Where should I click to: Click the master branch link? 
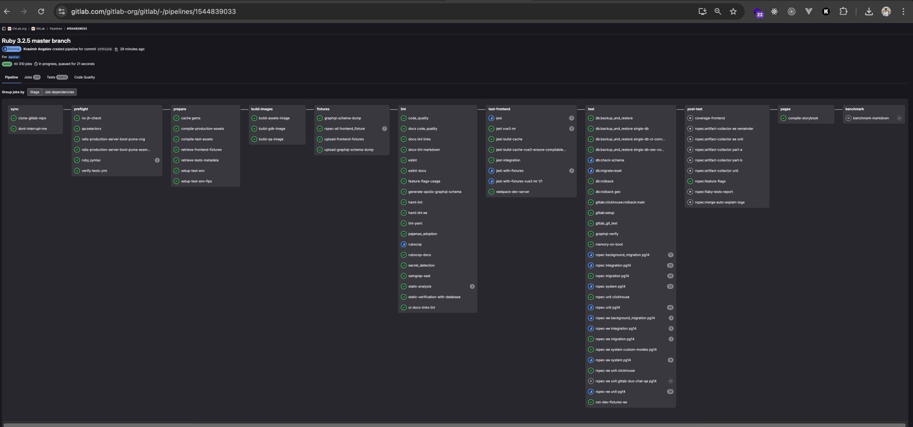(13, 57)
